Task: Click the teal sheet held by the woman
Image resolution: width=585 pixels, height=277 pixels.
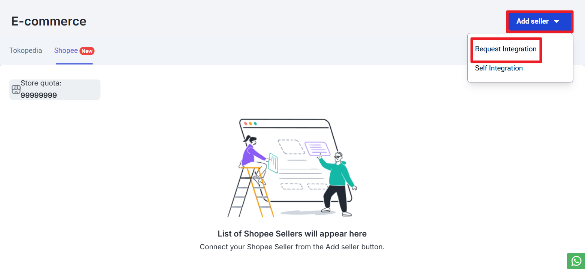Action: tap(273, 163)
